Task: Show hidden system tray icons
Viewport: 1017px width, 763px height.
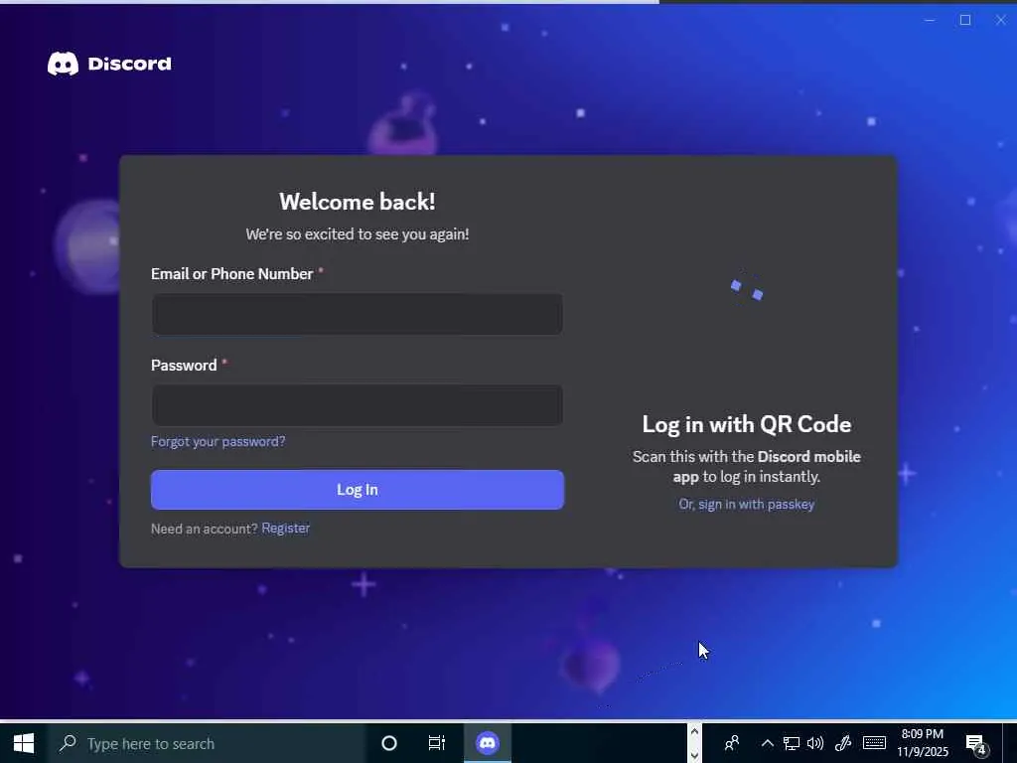Action: tap(767, 743)
